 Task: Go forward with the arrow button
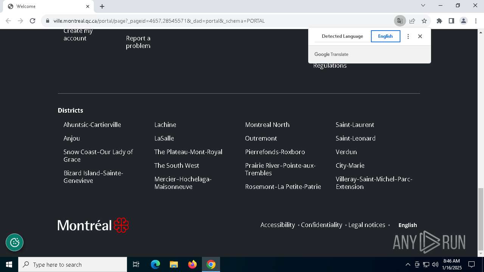click(20, 21)
